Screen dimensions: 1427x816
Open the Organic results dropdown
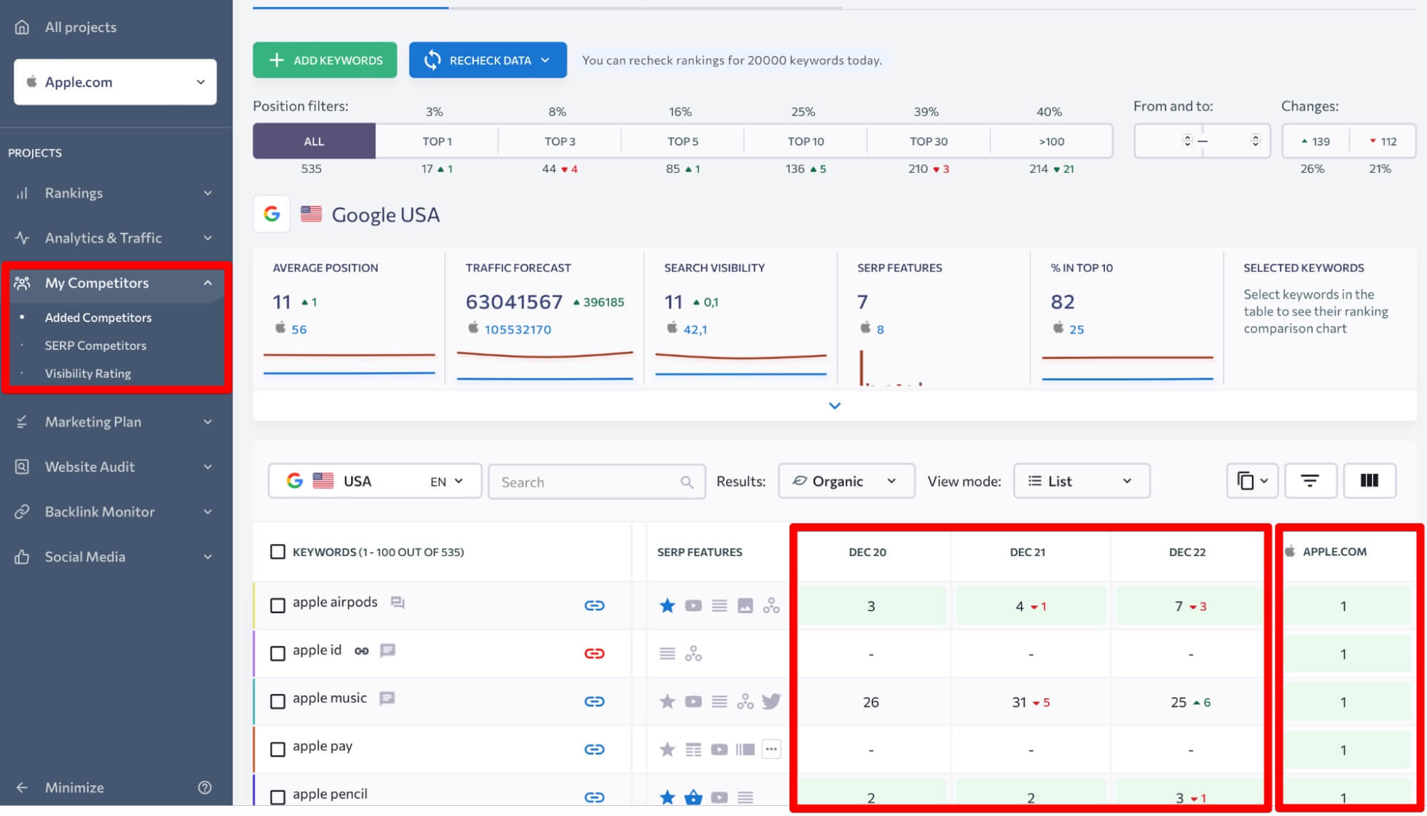(846, 480)
